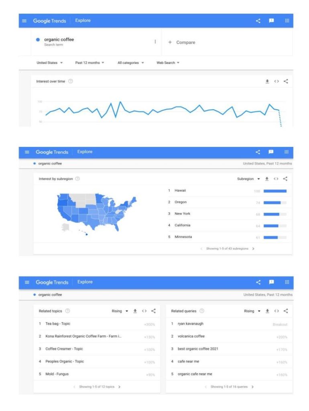Open the Google apps grid icon
The image size is (309, 411).
(x=287, y=20)
